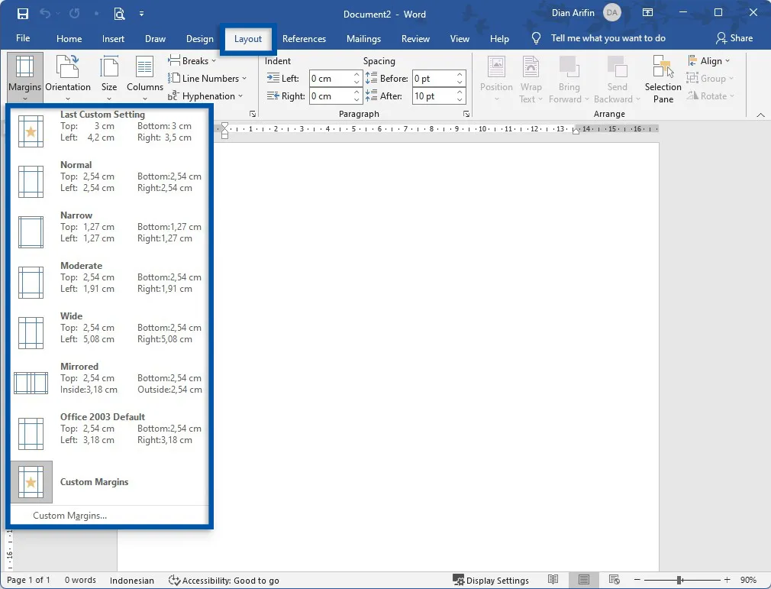Click the Share button
The image size is (771, 589).
tap(735, 37)
